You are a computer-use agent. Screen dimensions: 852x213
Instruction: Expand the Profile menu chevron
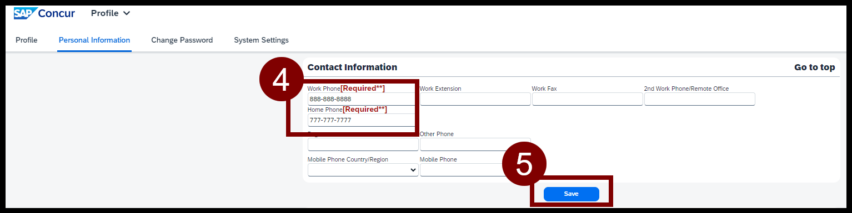click(127, 13)
